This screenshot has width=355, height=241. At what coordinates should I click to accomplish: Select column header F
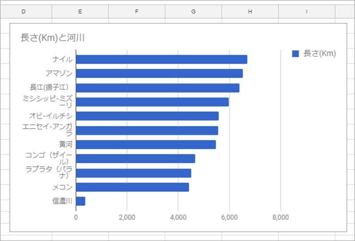(x=137, y=12)
